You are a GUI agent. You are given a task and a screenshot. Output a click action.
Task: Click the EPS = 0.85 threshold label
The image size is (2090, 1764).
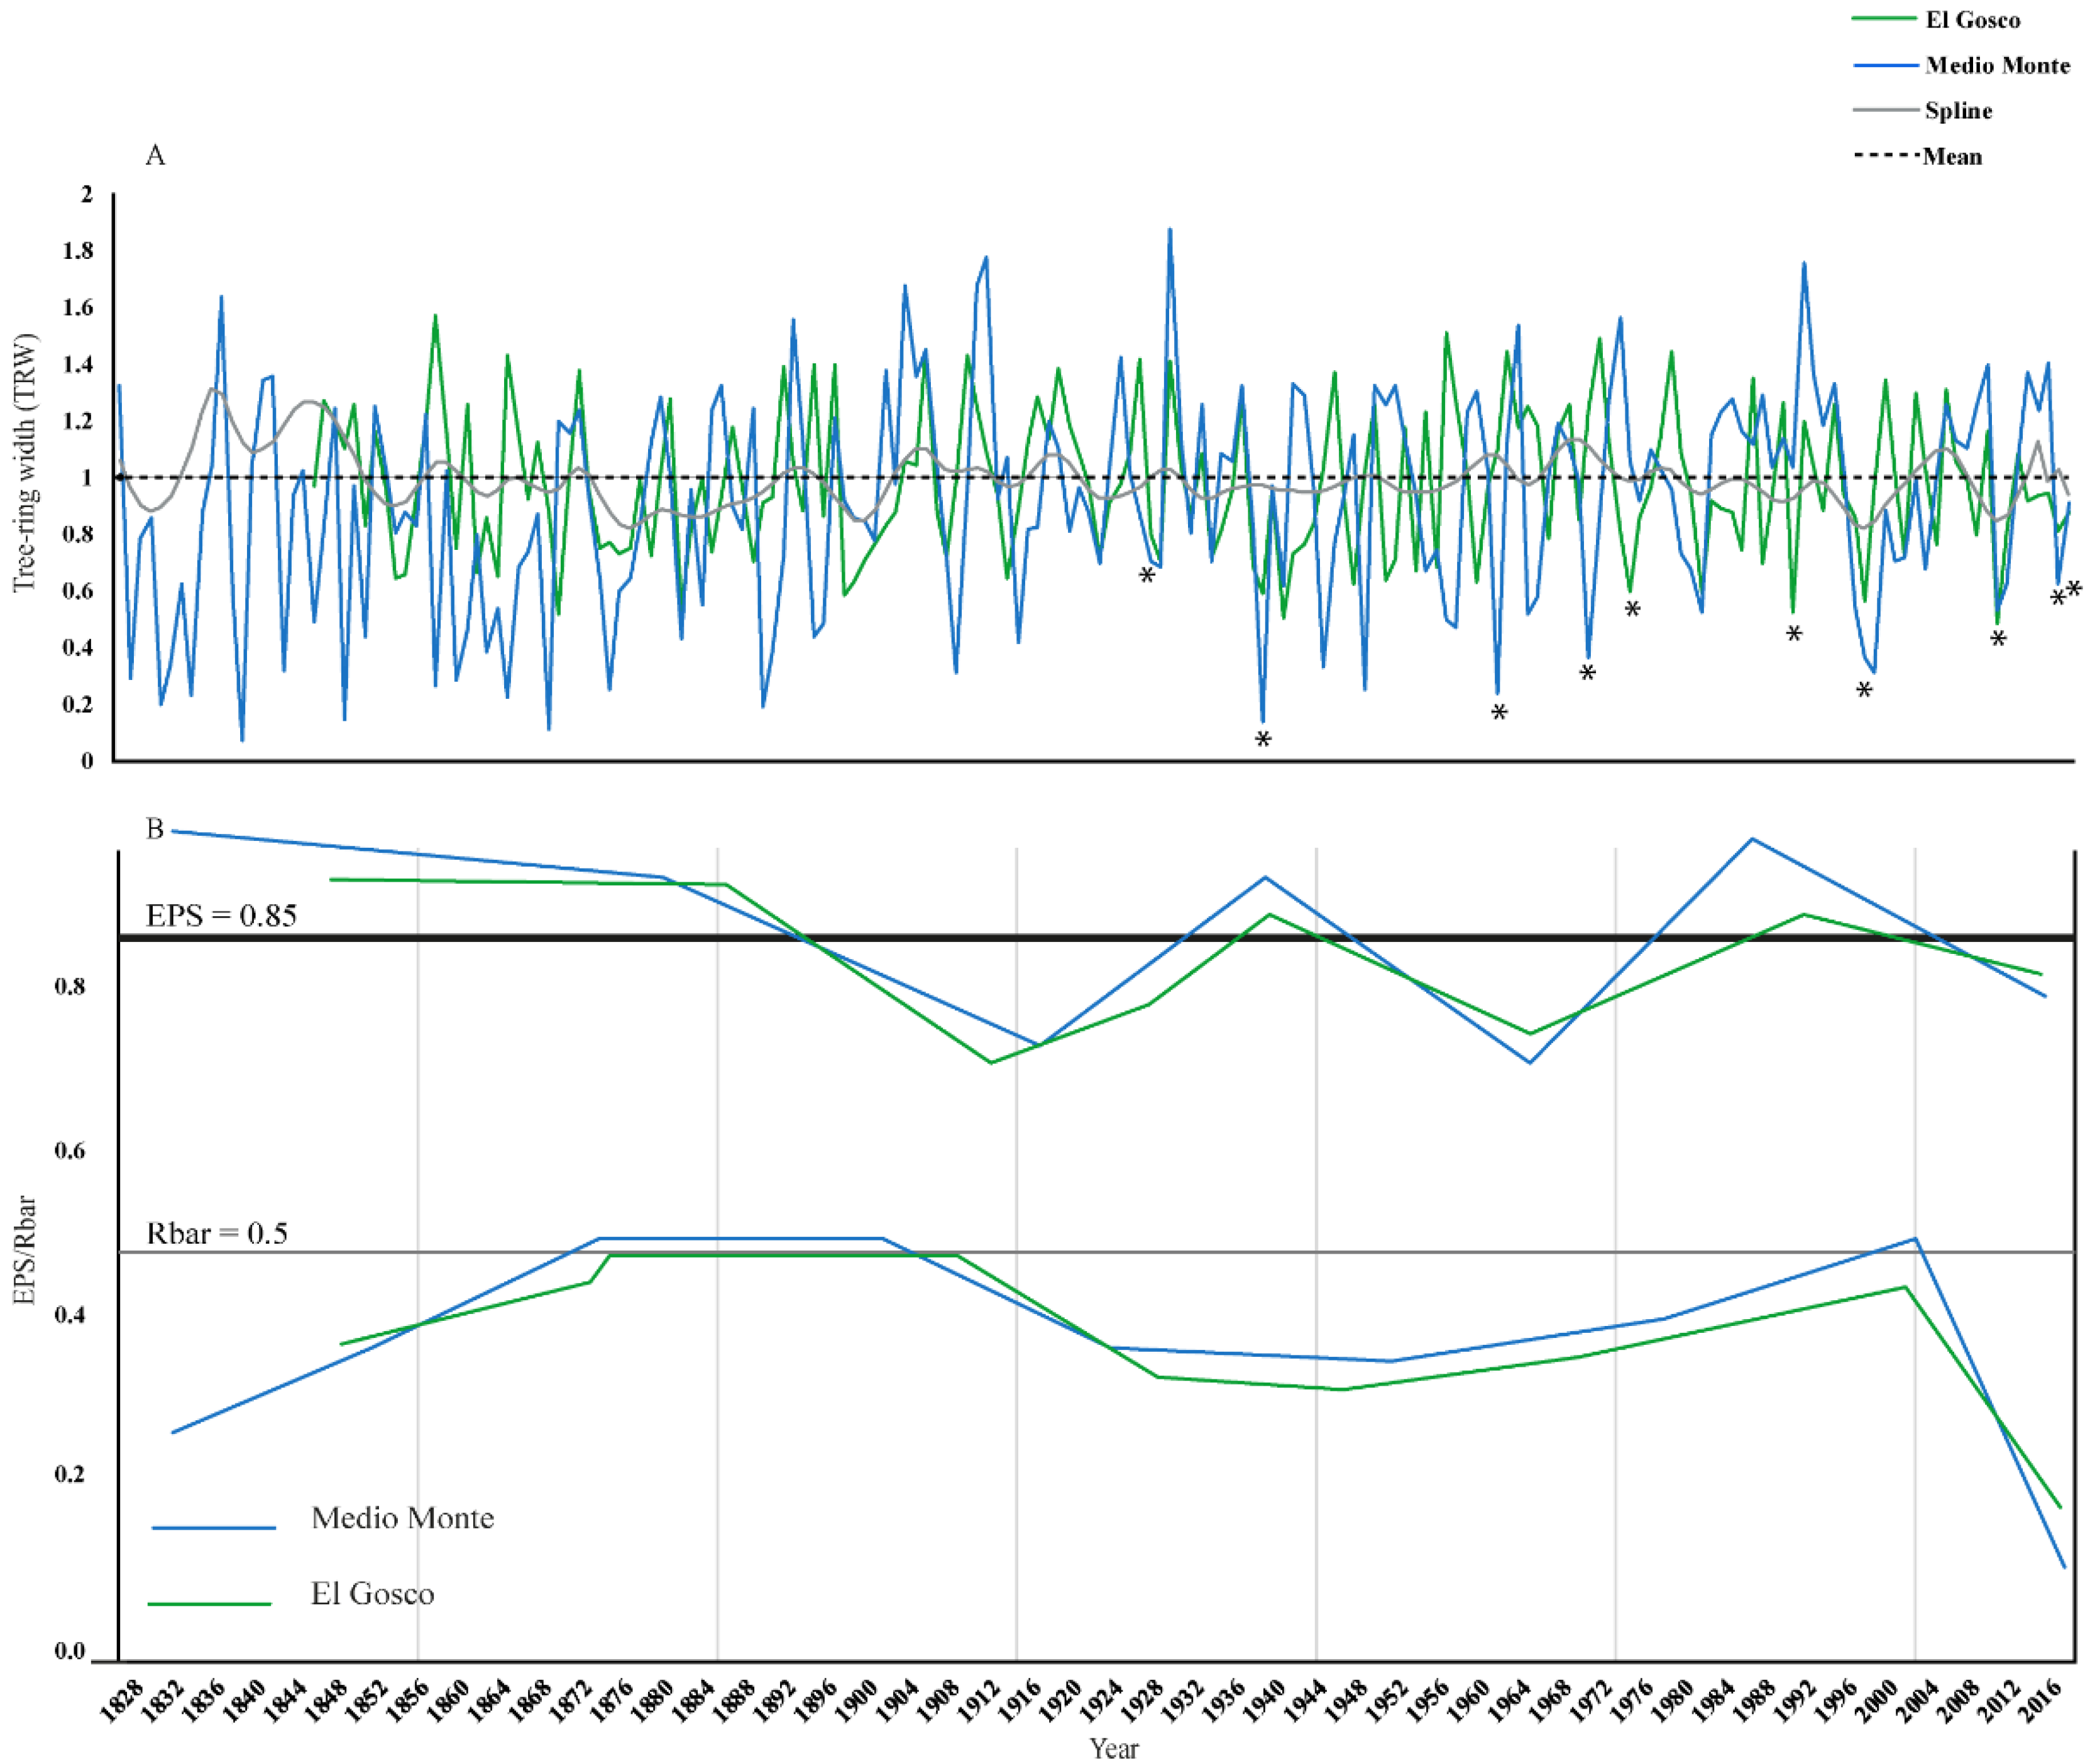(221, 916)
